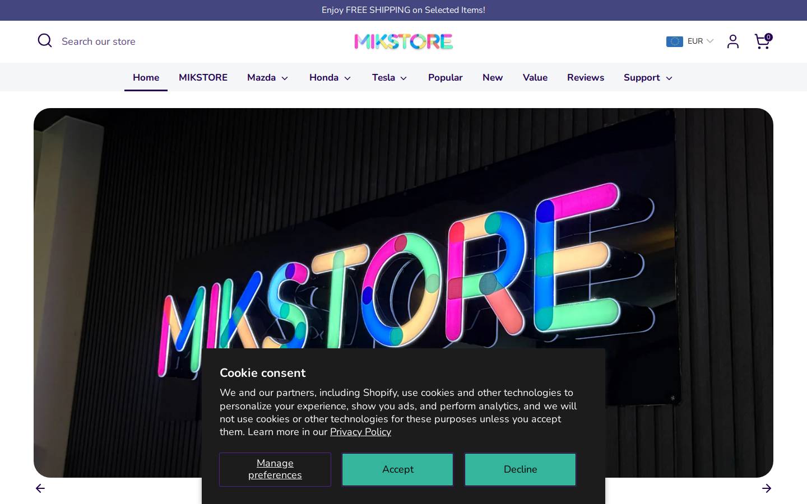
Task: Click the EU flag currency icon
Action: (675, 41)
